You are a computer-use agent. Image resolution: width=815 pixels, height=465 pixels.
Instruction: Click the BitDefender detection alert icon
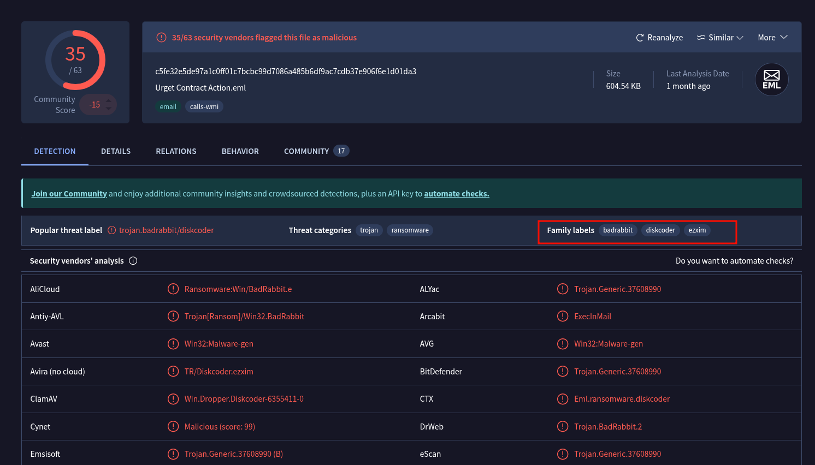(x=563, y=371)
